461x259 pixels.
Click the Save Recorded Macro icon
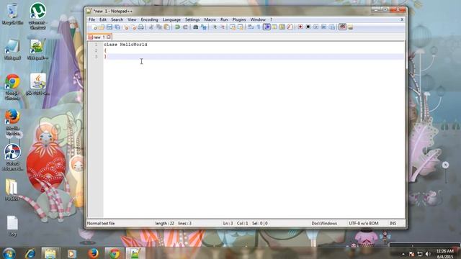pyautogui.click(x=332, y=27)
